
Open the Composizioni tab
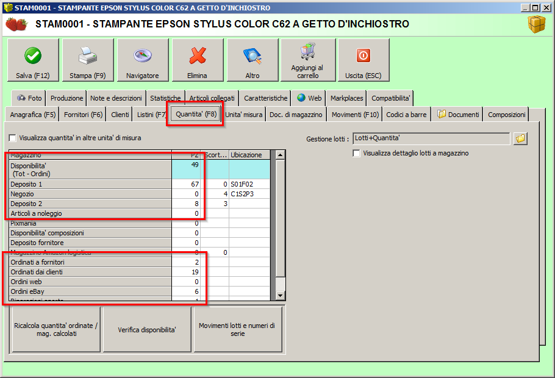point(506,115)
